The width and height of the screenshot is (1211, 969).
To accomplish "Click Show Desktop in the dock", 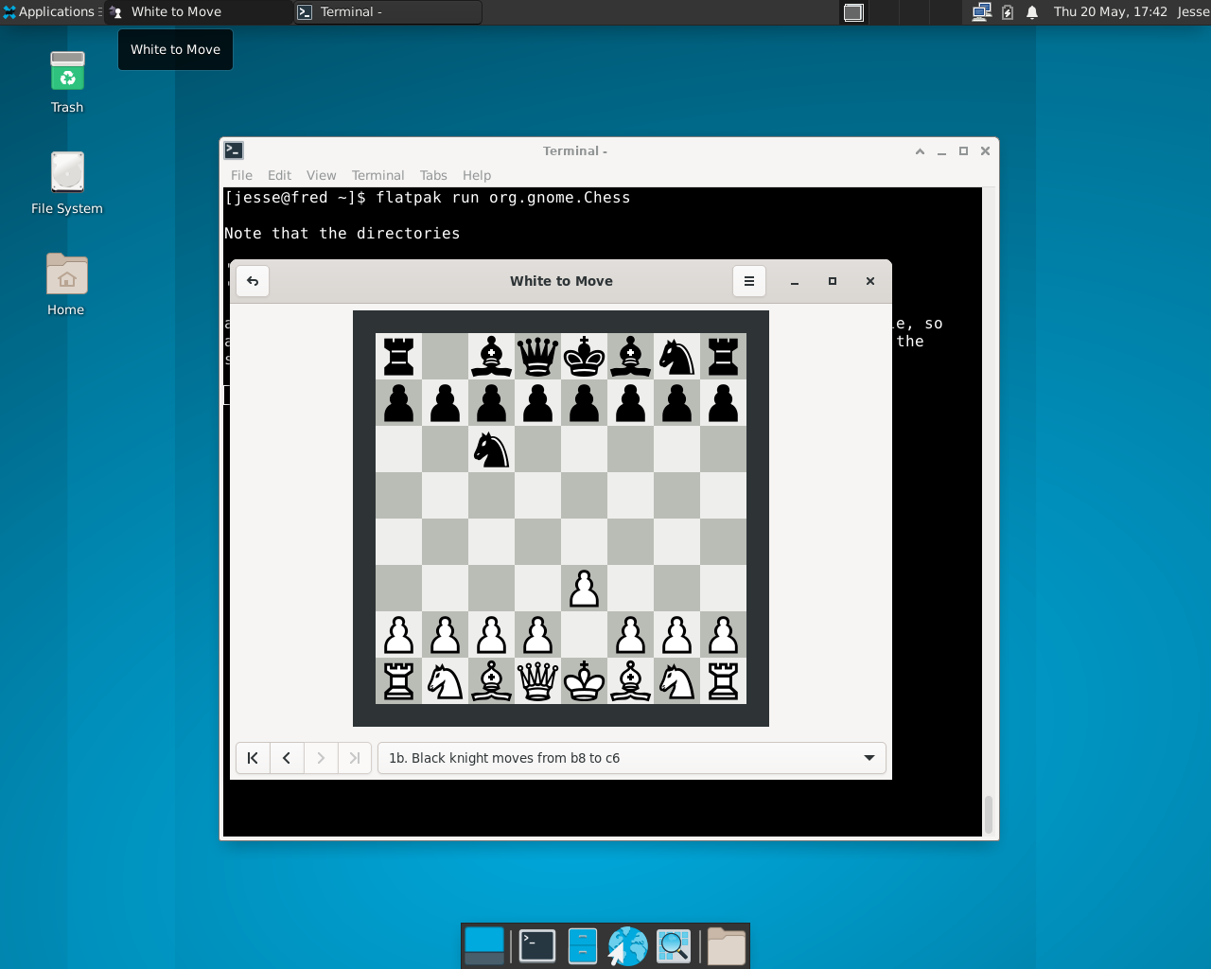I will click(485, 946).
